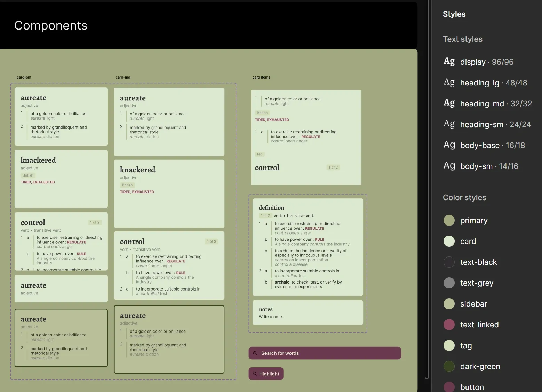The height and width of the screenshot is (392, 542).
Task: Pick the text-linked color swatch
Action: coord(449,325)
